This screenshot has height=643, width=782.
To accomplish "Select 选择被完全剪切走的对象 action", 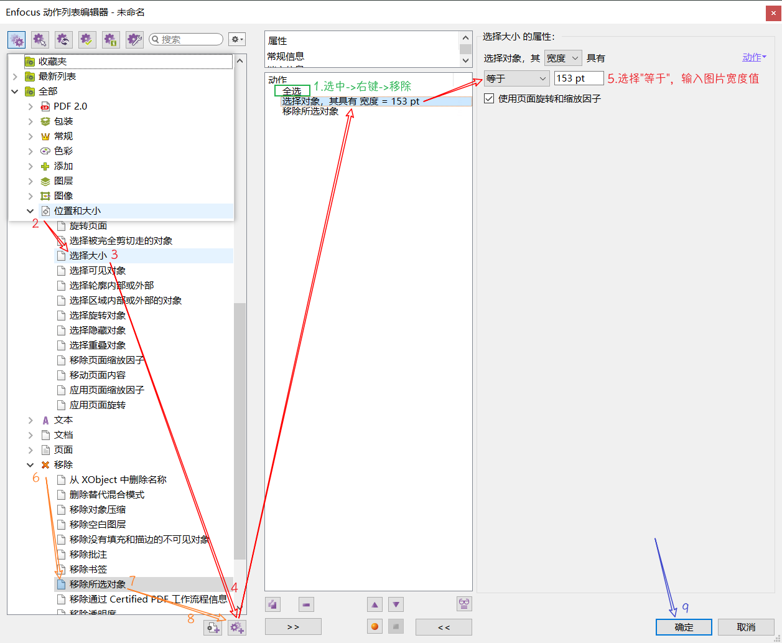I will tap(121, 241).
